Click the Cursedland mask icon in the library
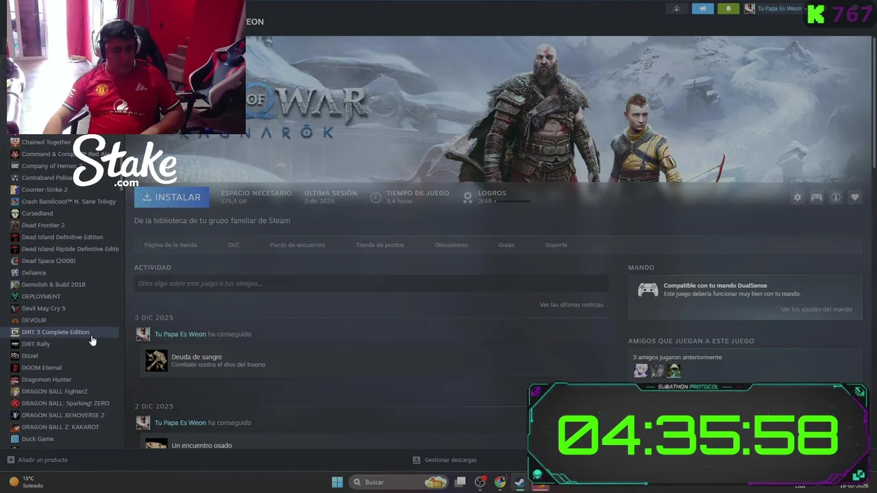Viewport: 877px width, 493px height. [15, 213]
